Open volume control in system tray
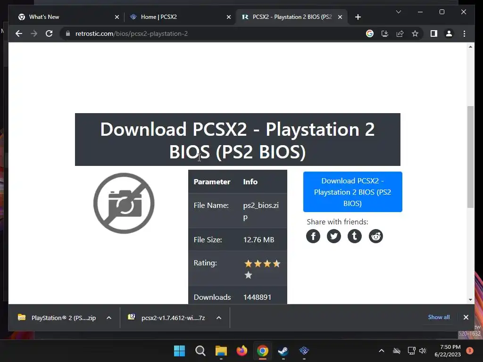 (423, 351)
